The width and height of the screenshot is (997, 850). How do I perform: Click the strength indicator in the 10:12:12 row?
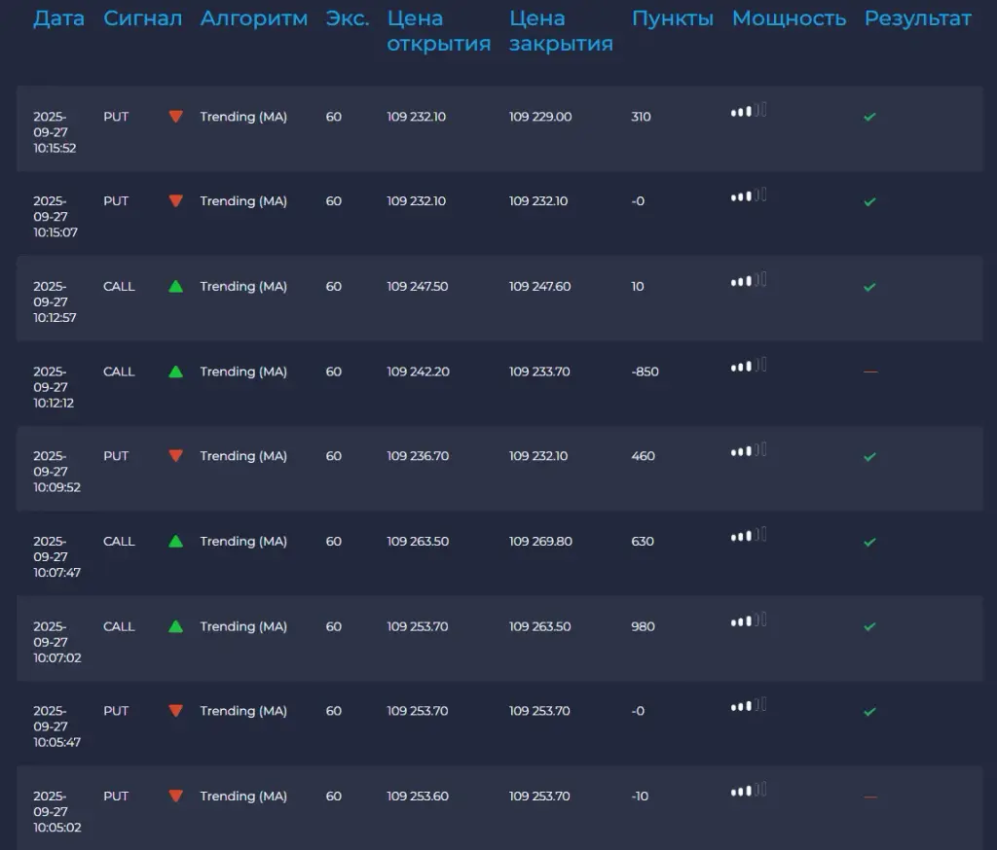point(749,366)
